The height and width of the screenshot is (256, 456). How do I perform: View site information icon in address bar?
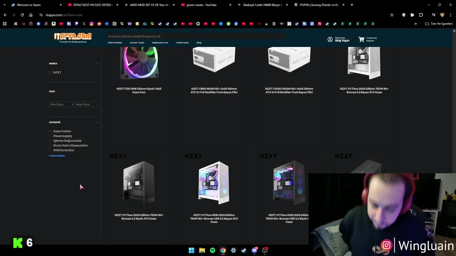click(x=41, y=15)
